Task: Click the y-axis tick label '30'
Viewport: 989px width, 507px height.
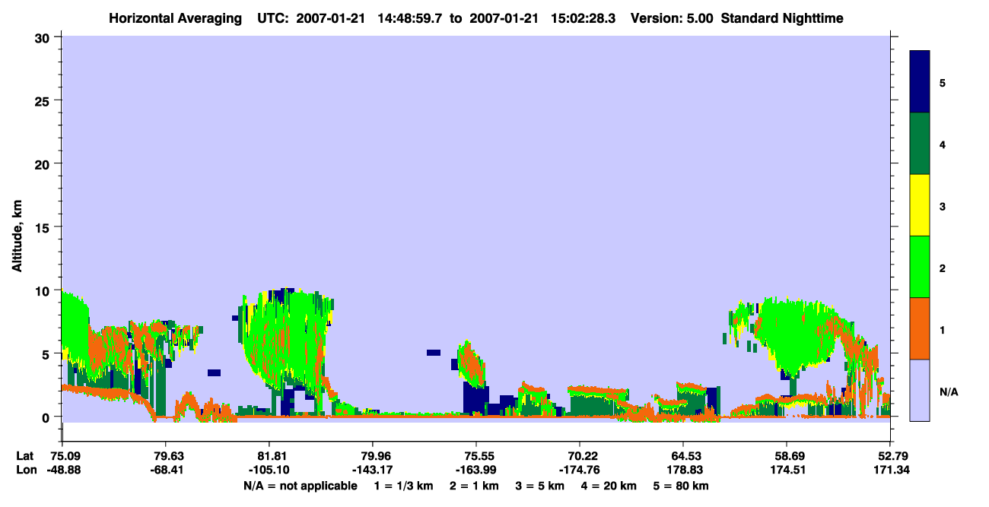Action: [x=44, y=36]
